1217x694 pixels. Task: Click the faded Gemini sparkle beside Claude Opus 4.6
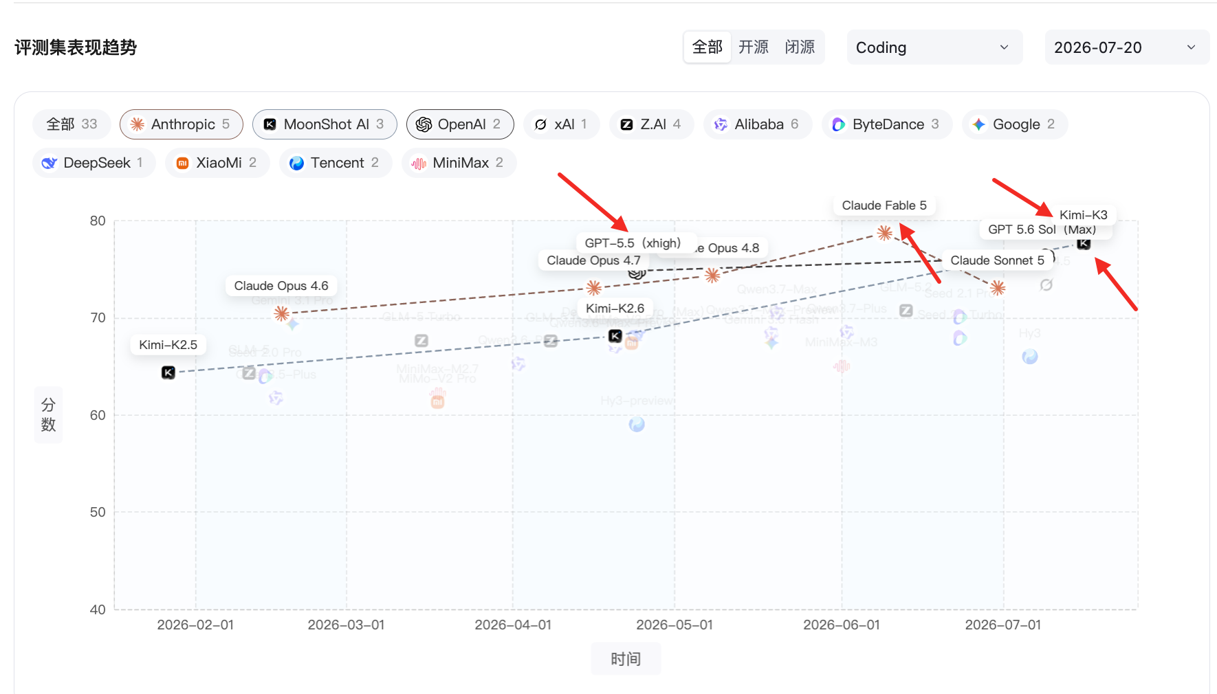coord(292,324)
